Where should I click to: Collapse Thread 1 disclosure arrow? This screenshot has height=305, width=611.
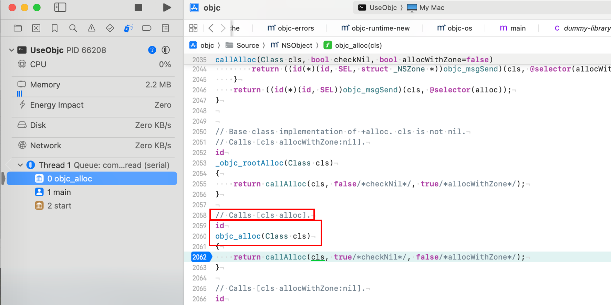[x=20, y=165]
